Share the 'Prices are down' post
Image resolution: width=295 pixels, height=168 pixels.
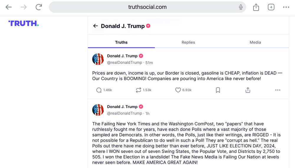(248, 90)
